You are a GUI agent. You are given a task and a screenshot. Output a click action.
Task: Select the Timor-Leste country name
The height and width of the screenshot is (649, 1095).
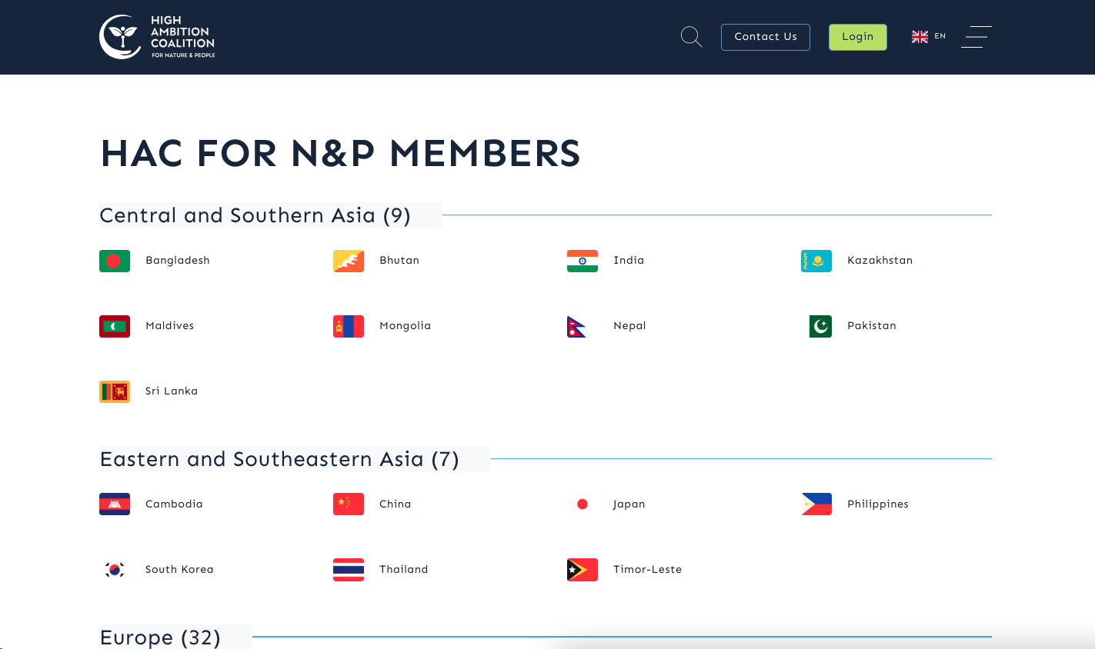coord(648,570)
